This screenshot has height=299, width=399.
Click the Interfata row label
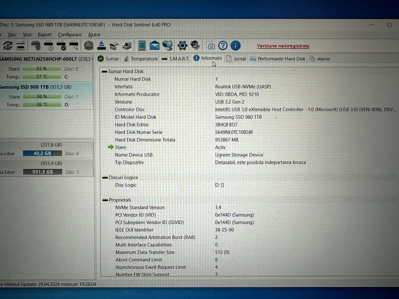click(x=124, y=87)
